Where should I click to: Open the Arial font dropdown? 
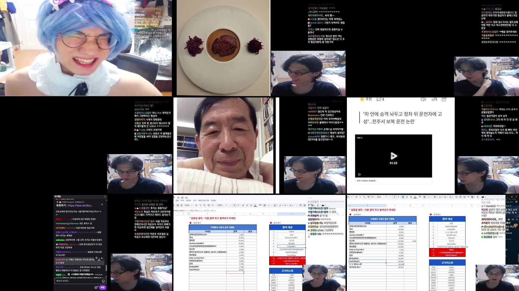point(382,197)
